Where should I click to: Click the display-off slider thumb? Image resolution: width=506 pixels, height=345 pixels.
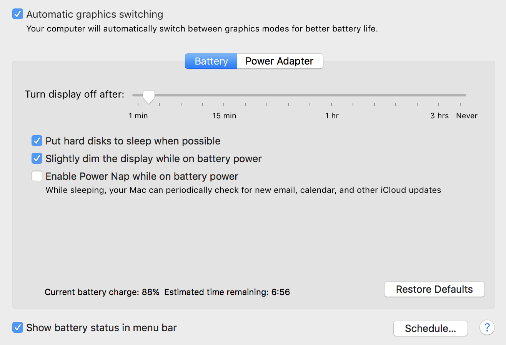tap(148, 97)
